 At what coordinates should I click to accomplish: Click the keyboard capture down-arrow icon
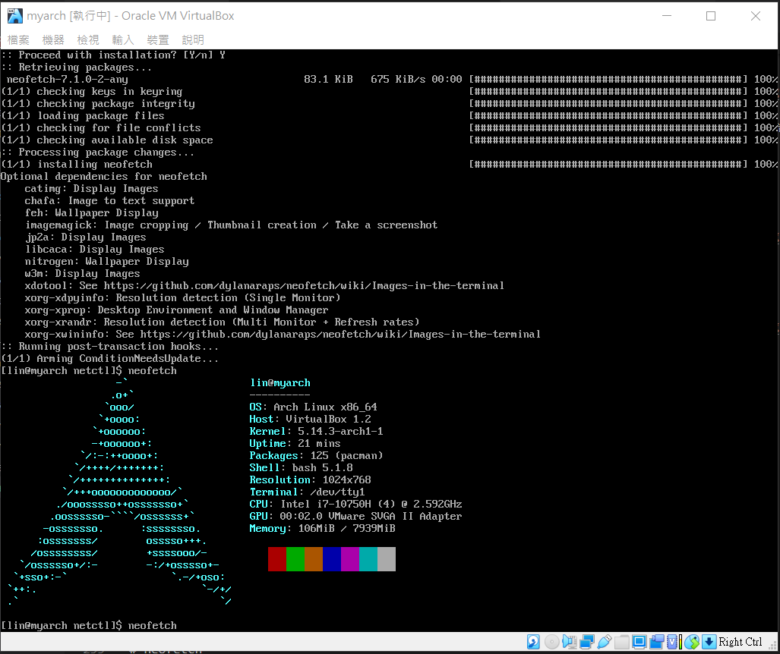(x=709, y=642)
